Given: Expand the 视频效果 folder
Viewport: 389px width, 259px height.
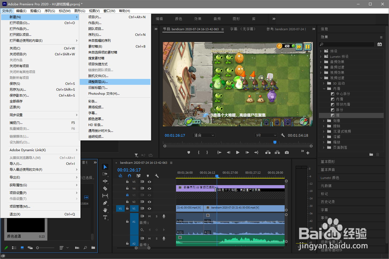Looking at the screenshot, I should tap(321, 73).
